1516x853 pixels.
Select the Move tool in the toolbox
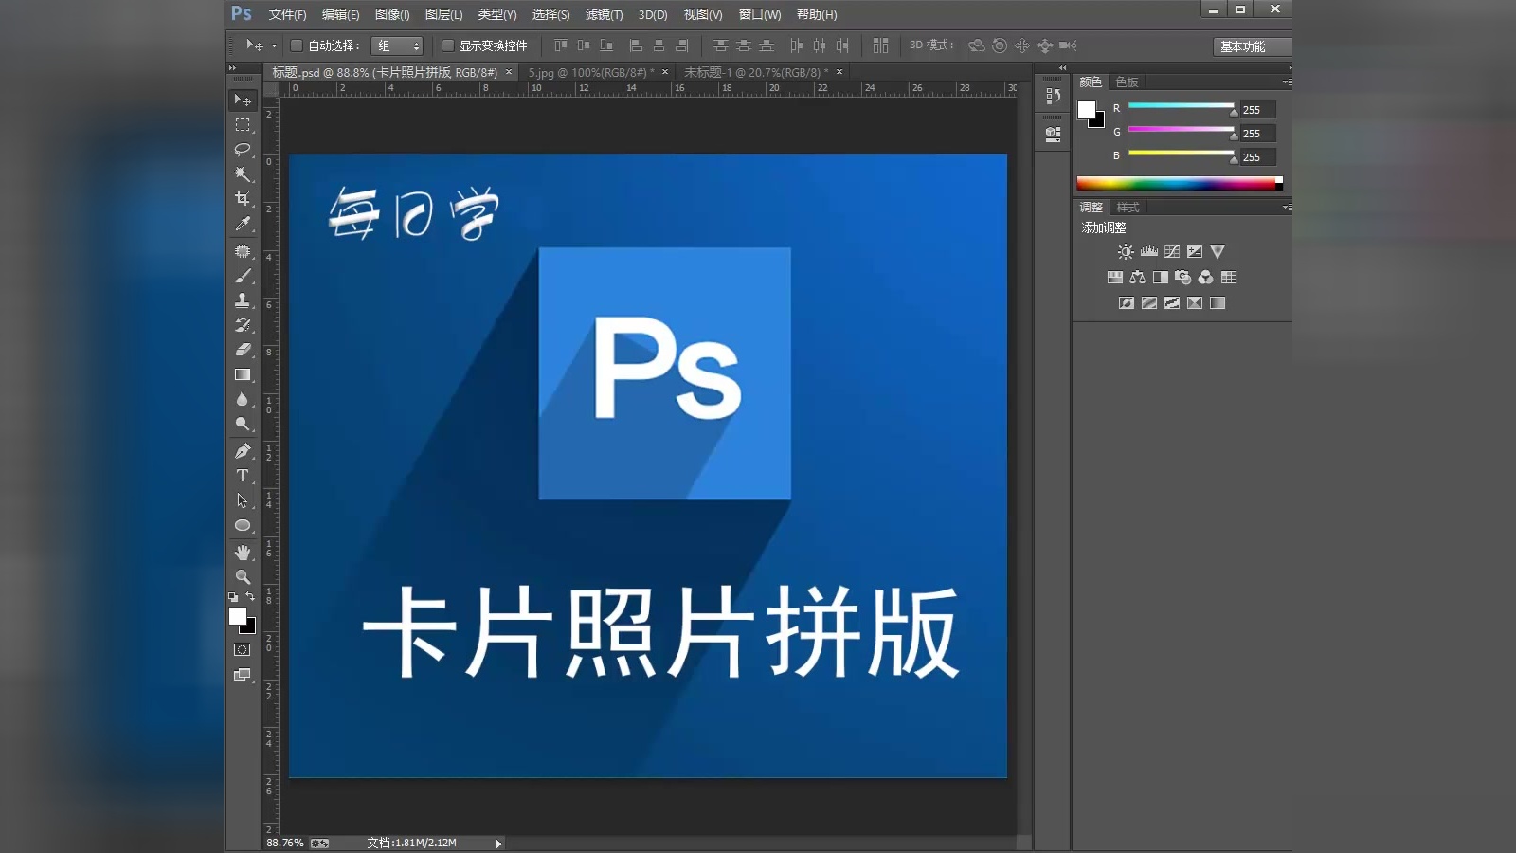243,100
